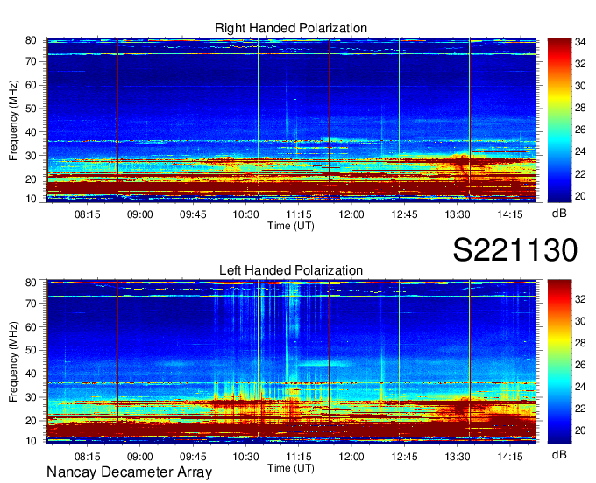596x483 pixels.
Task: Click the Right Handed polarization colorbar
Action: point(559,120)
